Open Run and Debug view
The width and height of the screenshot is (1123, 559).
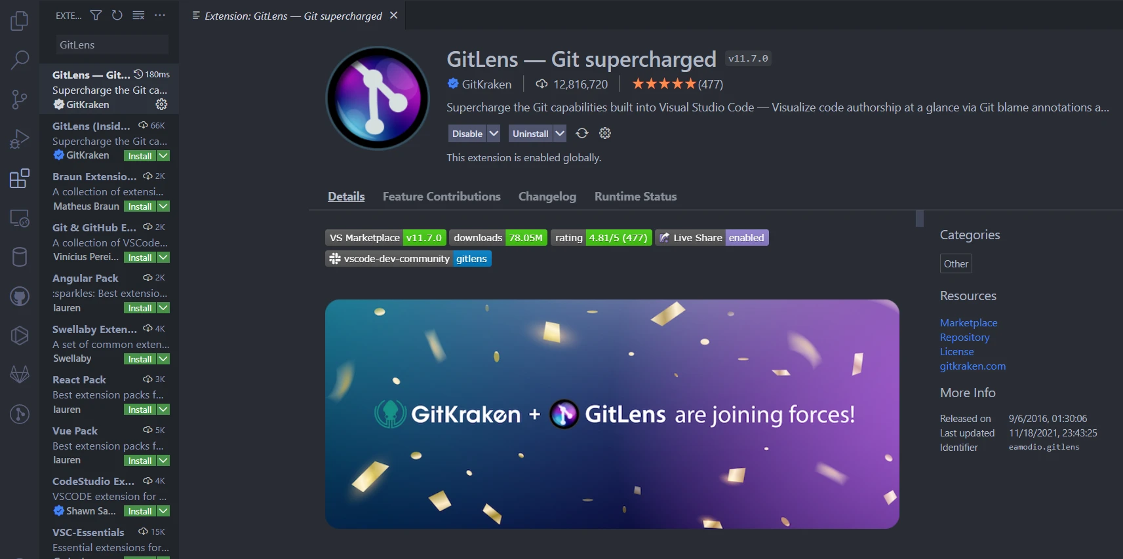tap(20, 139)
